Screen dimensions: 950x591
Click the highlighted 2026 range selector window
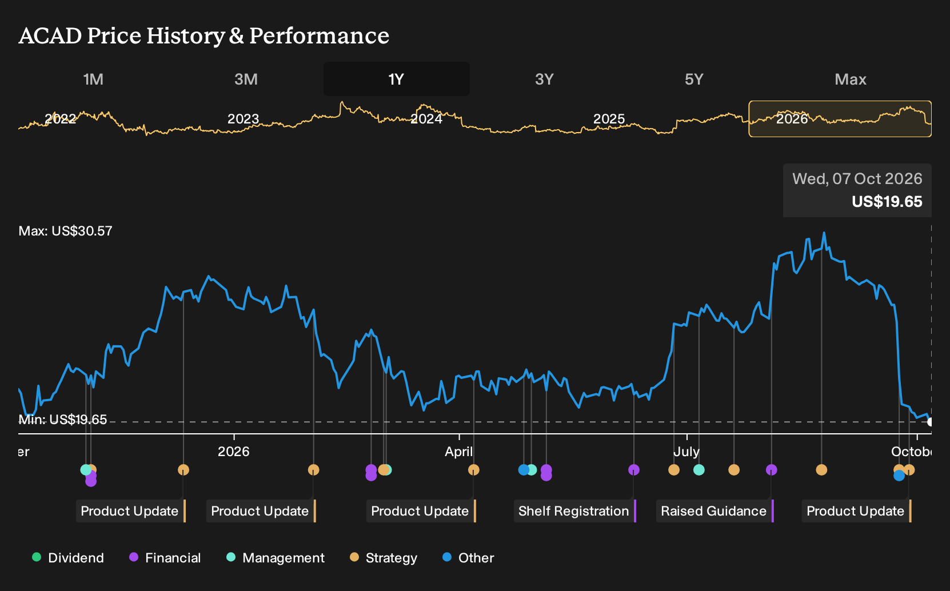[840, 119]
